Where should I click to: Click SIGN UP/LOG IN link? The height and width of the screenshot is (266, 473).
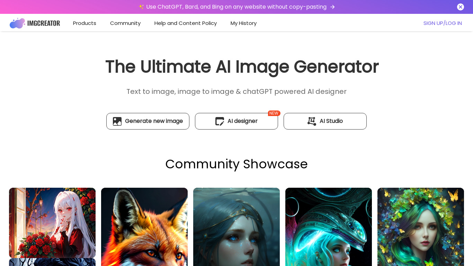tap(443, 23)
